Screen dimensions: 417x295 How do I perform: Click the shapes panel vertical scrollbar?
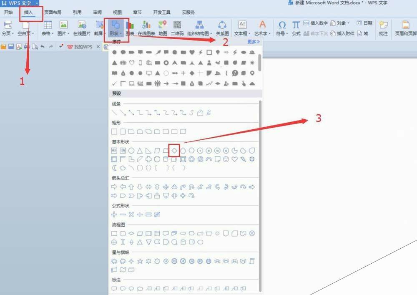(x=260, y=196)
